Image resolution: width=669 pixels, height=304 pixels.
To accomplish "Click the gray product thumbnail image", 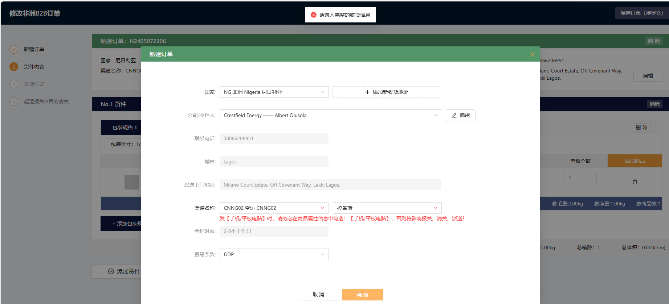I will 131,182.
